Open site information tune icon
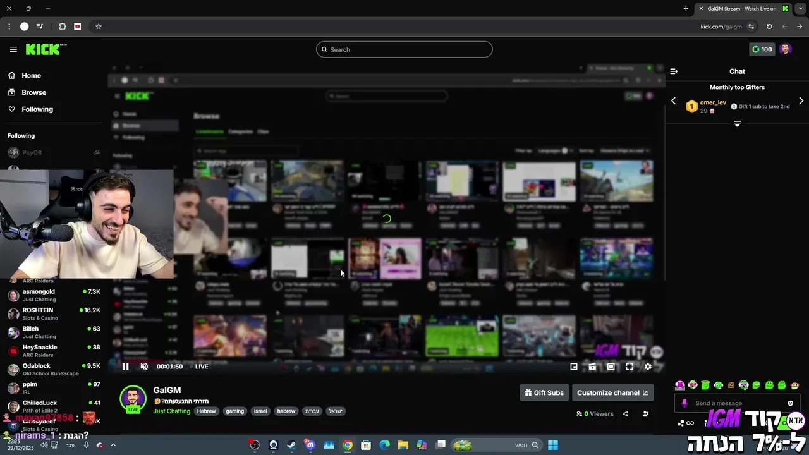The width and height of the screenshot is (809, 455). pos(751,27)
